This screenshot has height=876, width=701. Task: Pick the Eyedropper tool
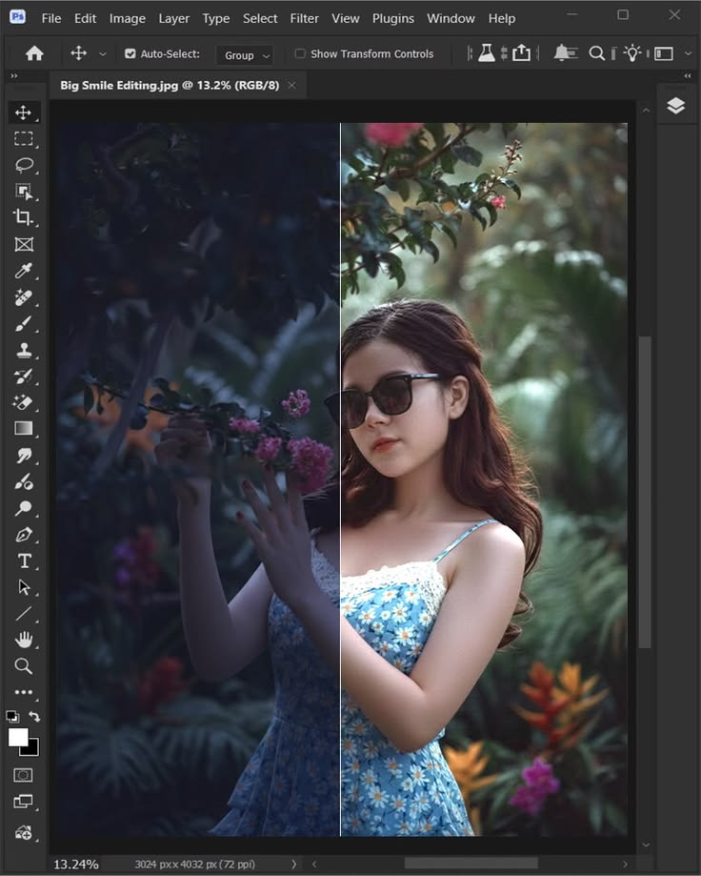coord(24,272)
